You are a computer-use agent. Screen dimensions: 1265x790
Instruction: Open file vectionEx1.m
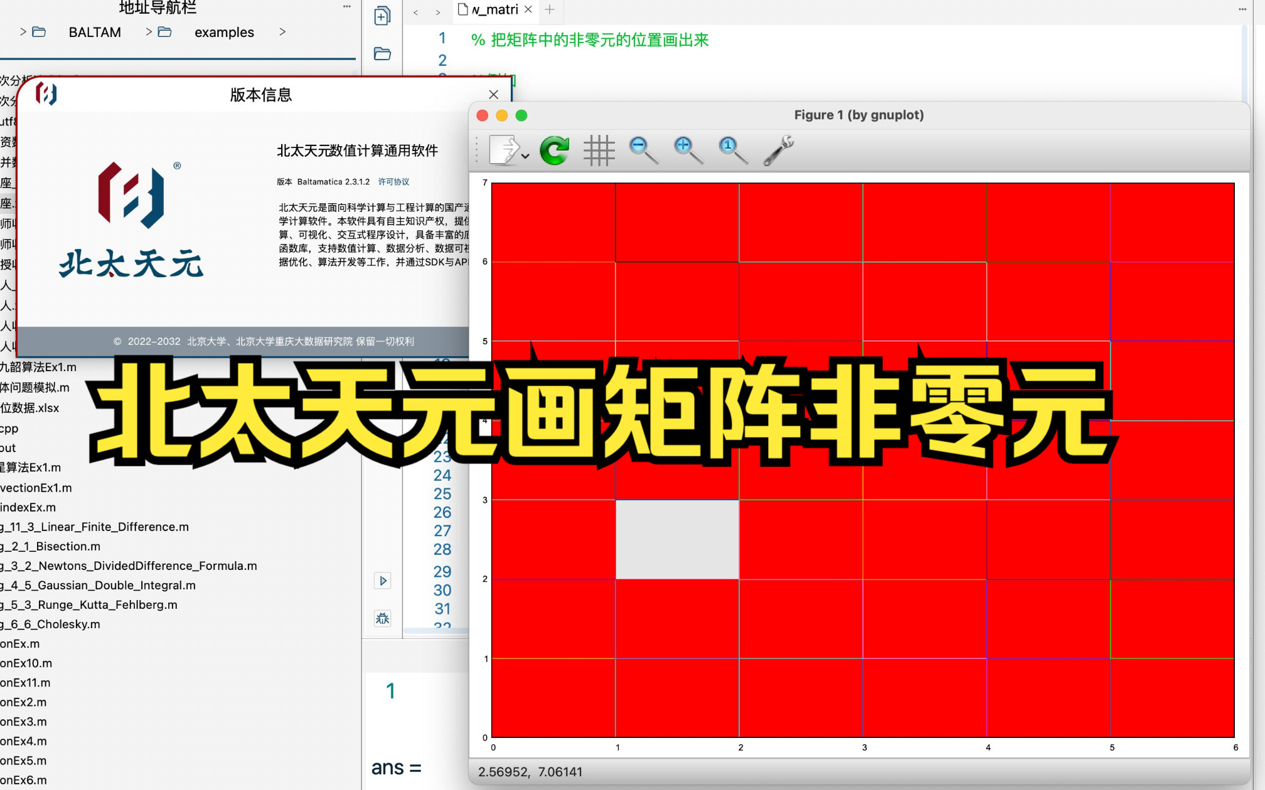pyautogui.click(x=36, y=487)
